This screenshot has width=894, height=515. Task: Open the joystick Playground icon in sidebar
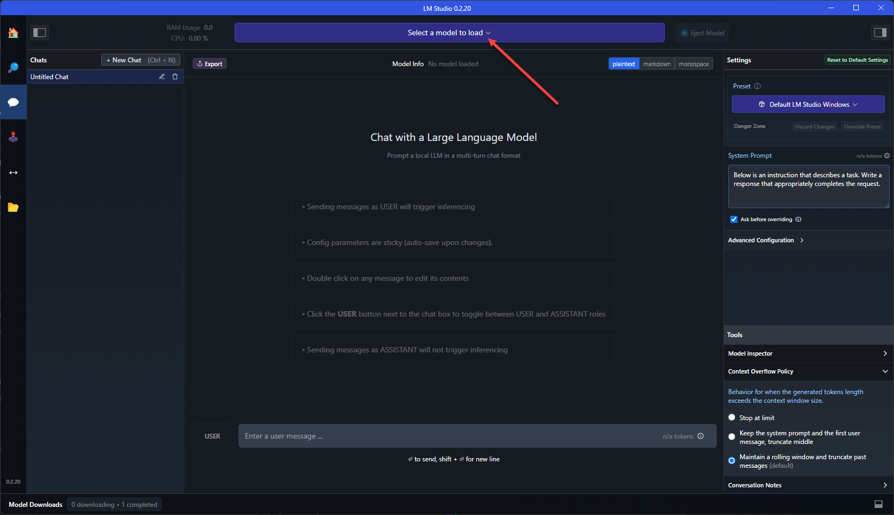[13, 137]
